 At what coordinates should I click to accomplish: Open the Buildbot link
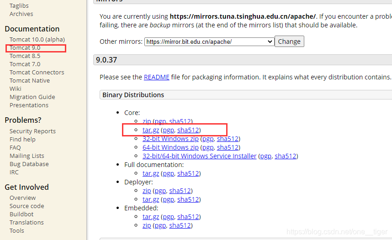21,214
